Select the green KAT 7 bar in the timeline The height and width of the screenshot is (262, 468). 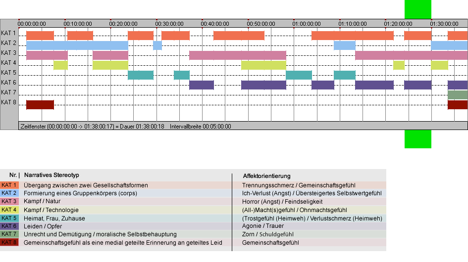click(x=458, y=95)
